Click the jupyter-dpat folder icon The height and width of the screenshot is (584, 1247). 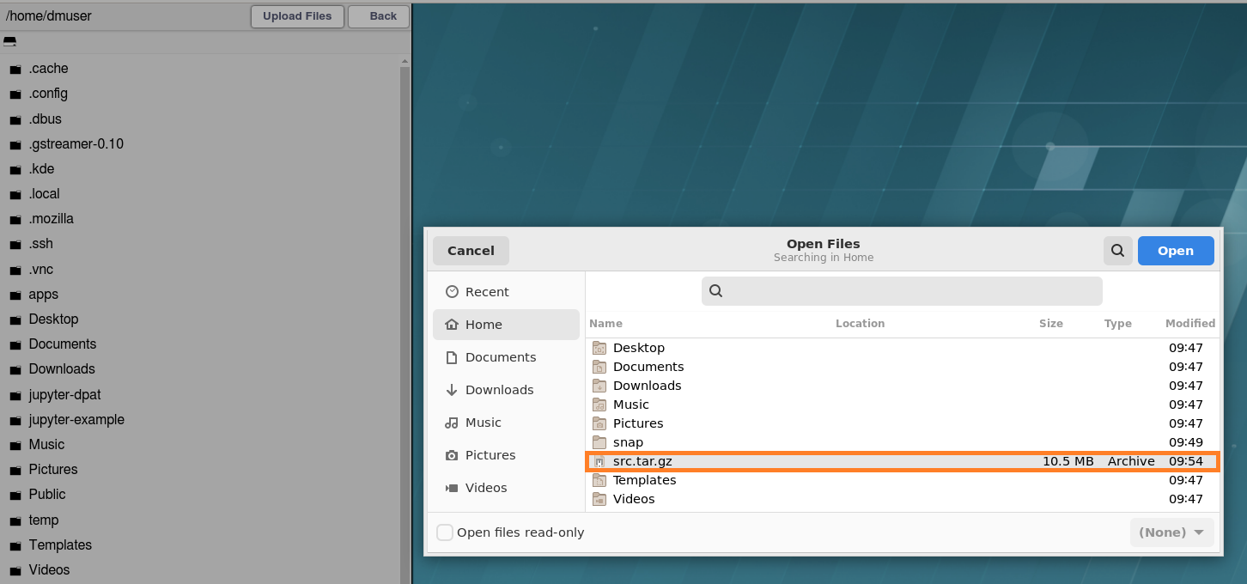coord(15,396)
